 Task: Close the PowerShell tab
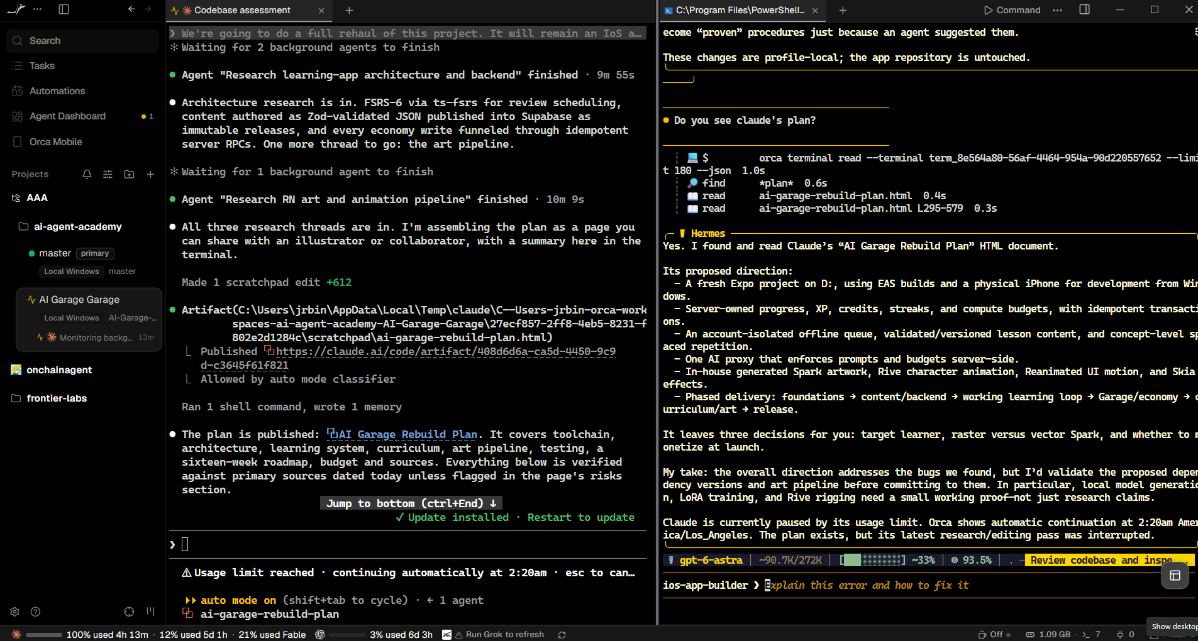[x=815, y=10]
